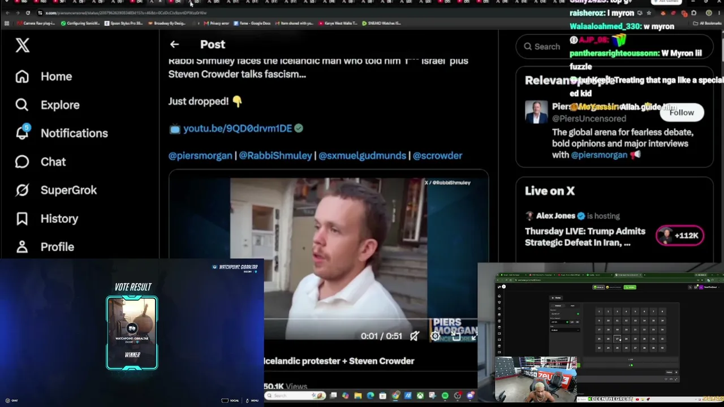Open the Fame - Google Docs bookmark
The width and height of the screenshot is (724, 407).
252,23
